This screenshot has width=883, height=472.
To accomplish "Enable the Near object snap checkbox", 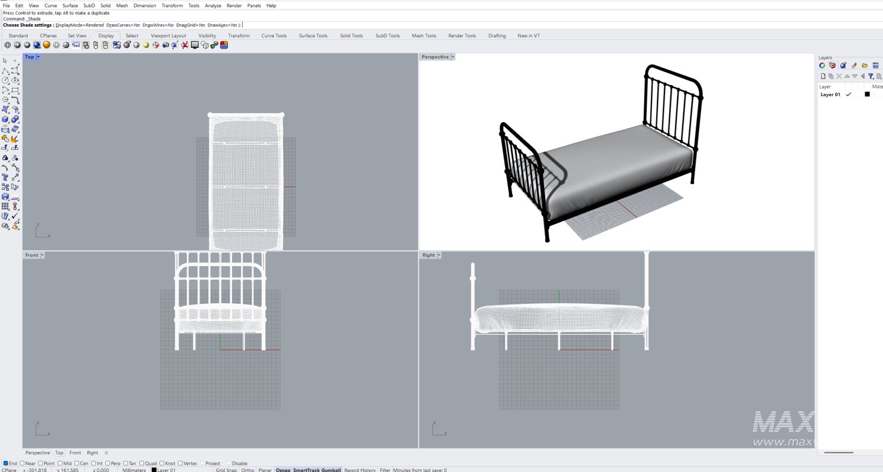I will [x=22, y=463].
